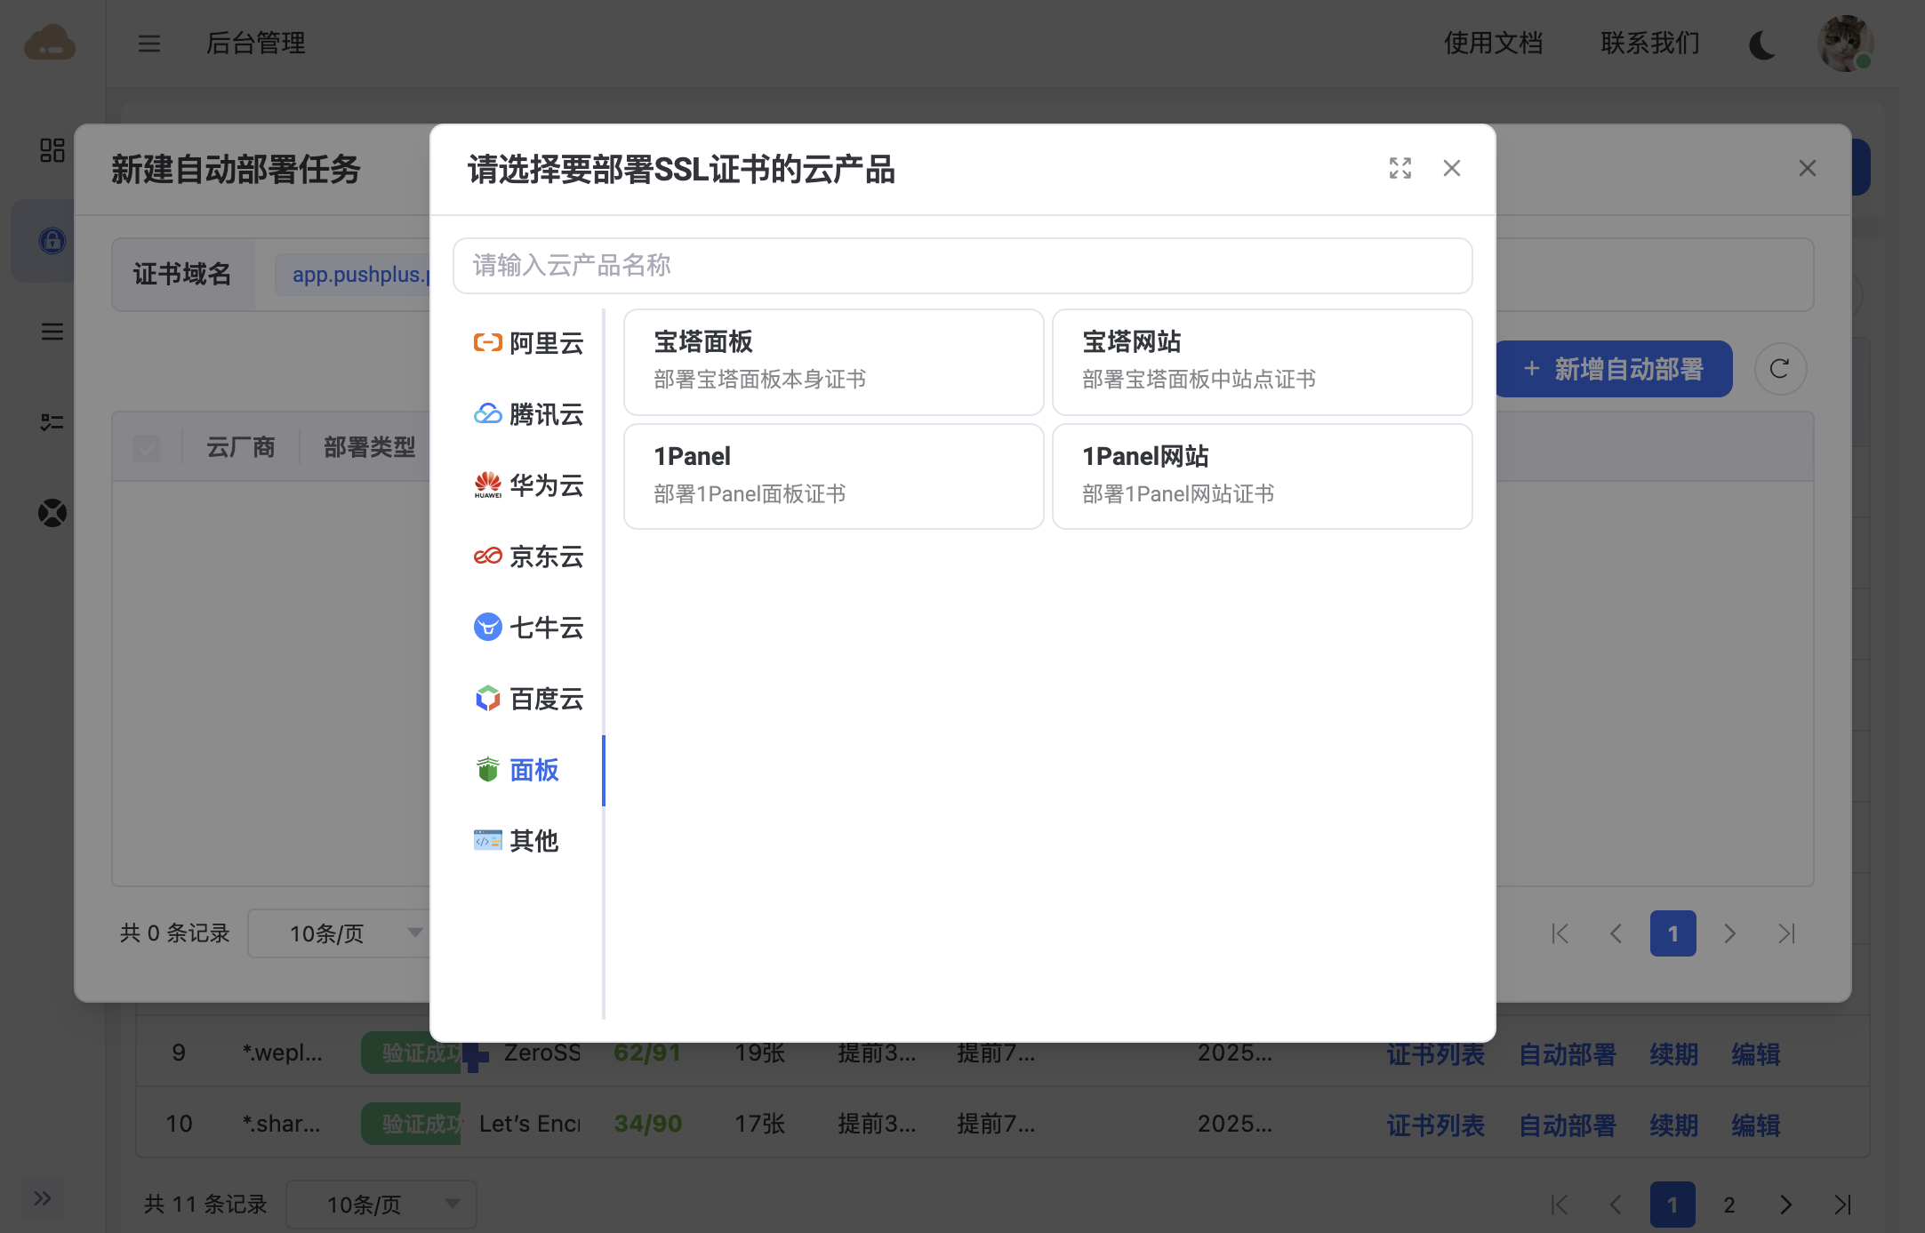Open 证书列表 for row 9
Viewport: 1925px width, 1233px height.
pyautogui.click(x=1435, y=1054)
